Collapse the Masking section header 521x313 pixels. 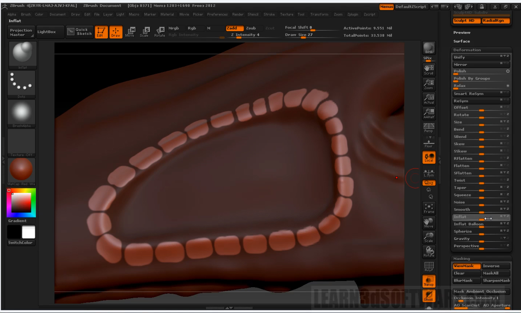coord(462,259)
